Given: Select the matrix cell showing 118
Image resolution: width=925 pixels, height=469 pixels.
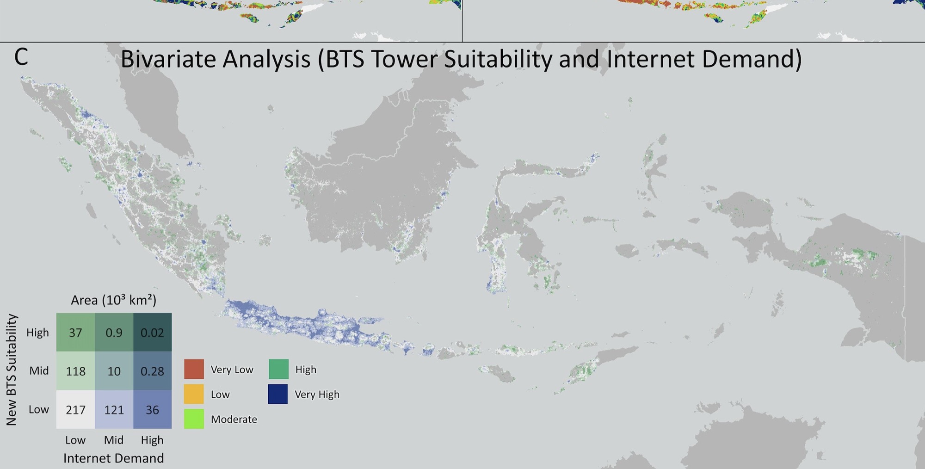Looking at the screenshot, I should tap(76, 371).
